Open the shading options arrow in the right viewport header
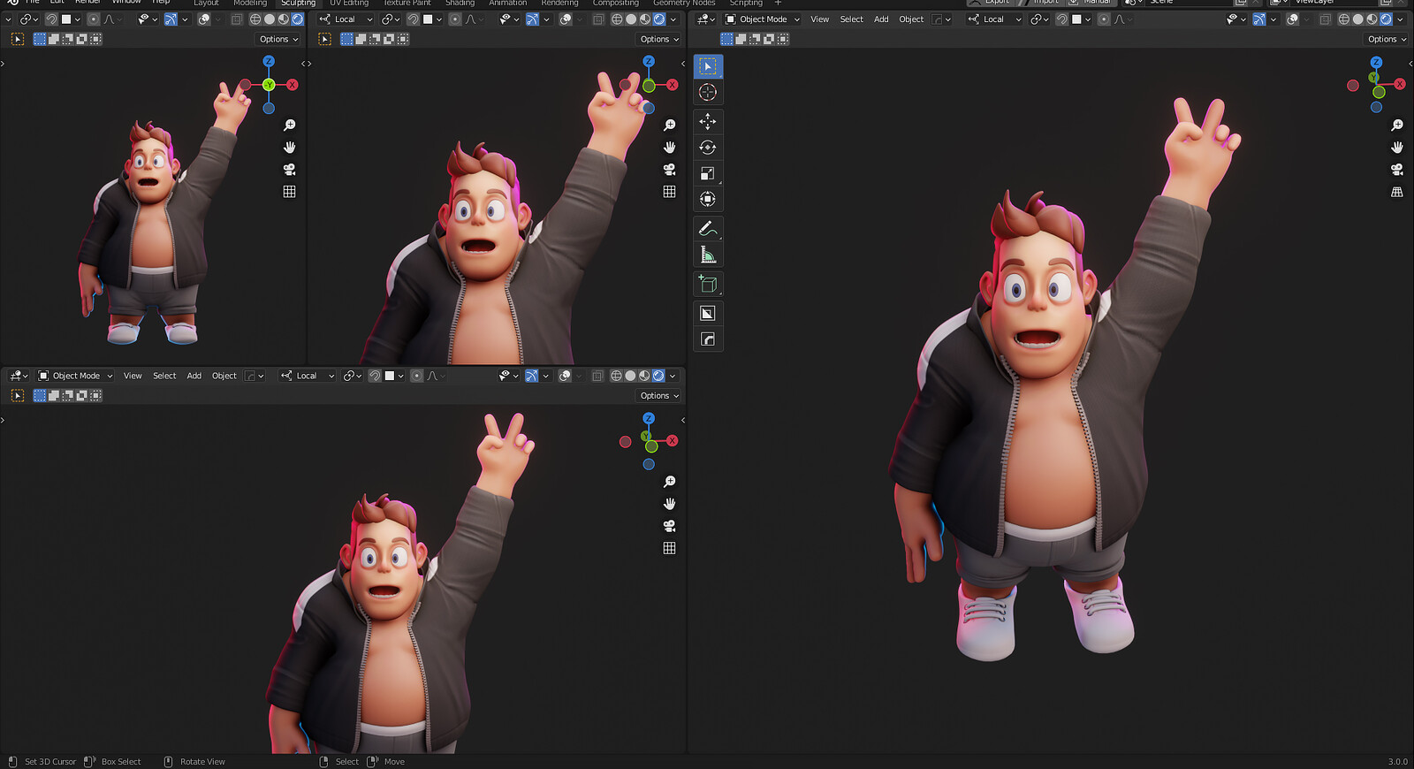 click(1401, 19)
